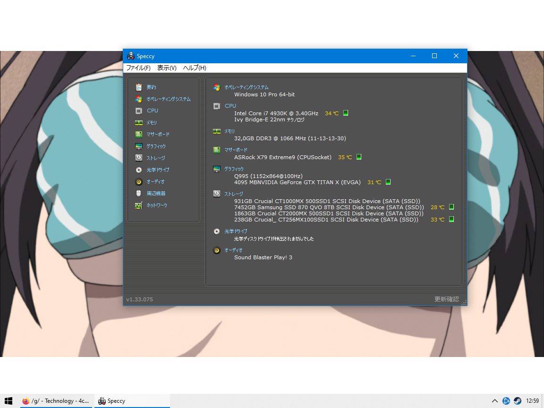Click the ストレージ disk icon in the sidebar

[139, 158]
